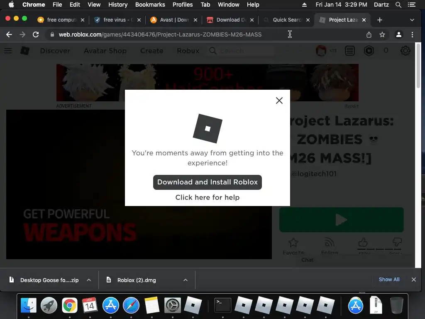Open the Roblox avatar profile icon
This screenshot has height=319, width=425.
click(x=321, y=51)
